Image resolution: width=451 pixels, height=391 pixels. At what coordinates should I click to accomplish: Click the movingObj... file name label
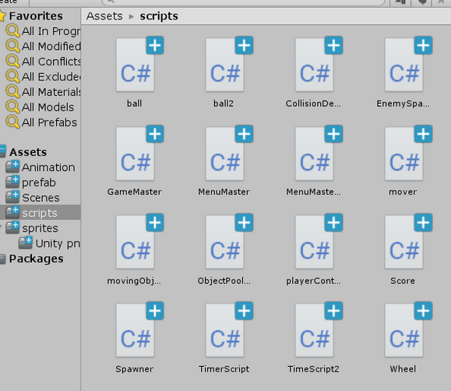(134, 281)
